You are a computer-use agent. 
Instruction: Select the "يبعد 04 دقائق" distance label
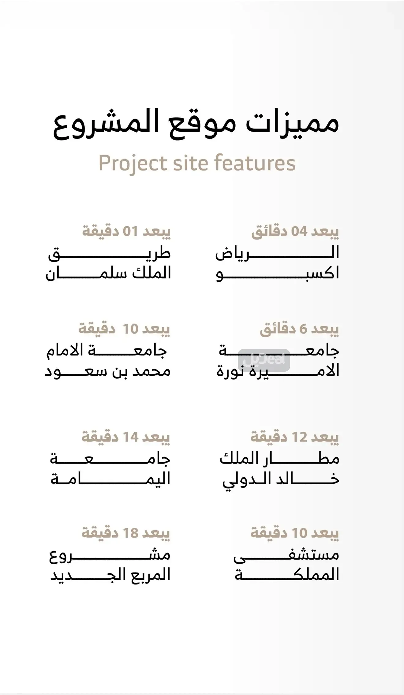[x=295, y=232]
